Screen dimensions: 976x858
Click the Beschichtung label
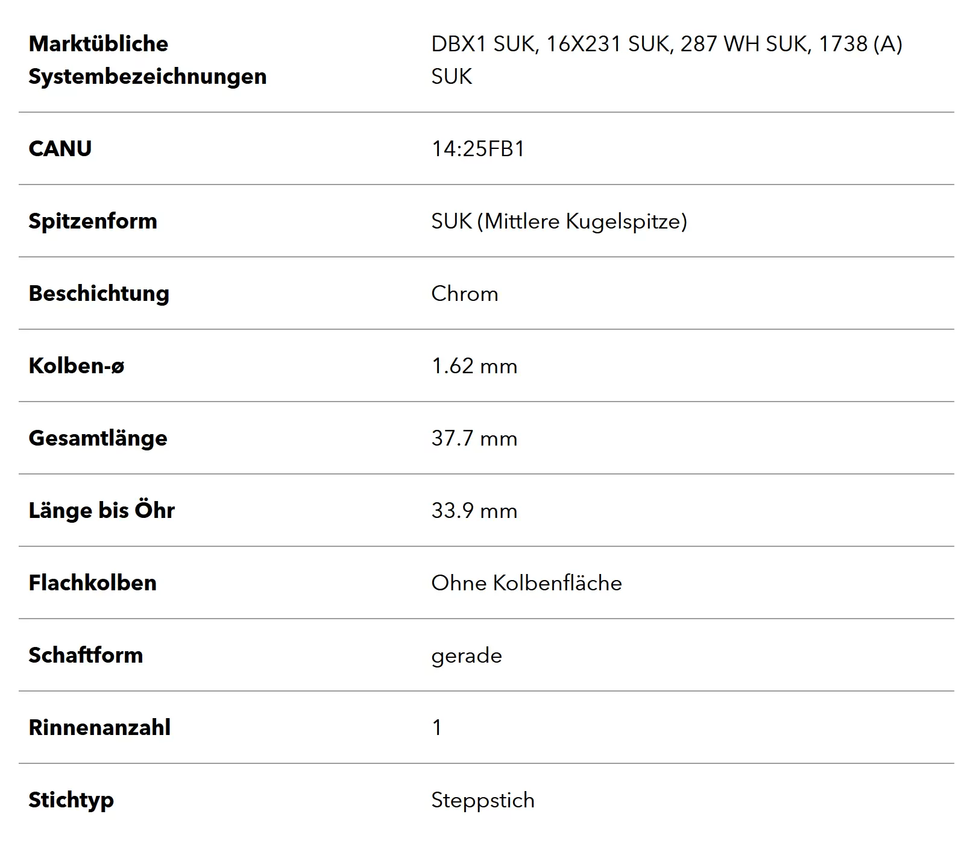tap(99, 294)
